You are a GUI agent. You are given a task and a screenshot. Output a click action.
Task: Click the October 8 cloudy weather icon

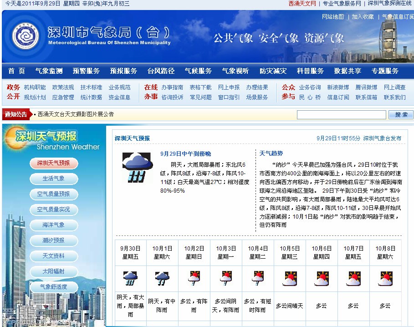coord(385,278)
